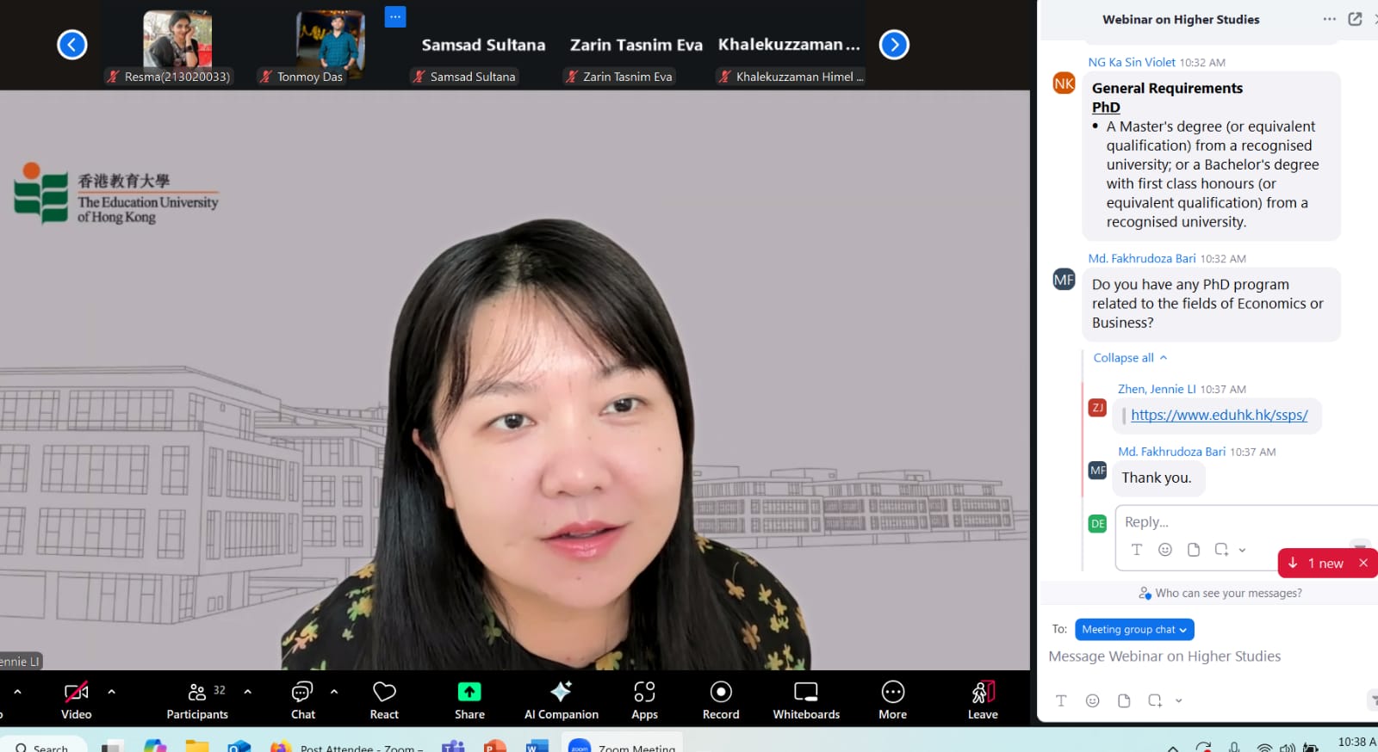Select the Khalekuzzaman Himel participant tile
1378x752 pixels.
pos(790,46)
